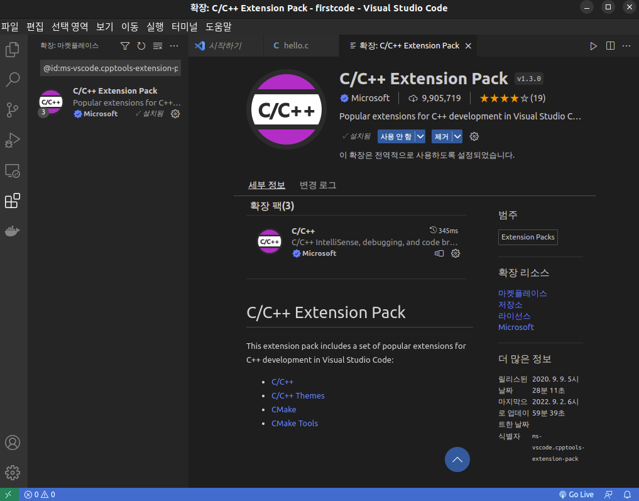The image size is (639, 501).
Task: Open the 보기 menu
Action: click(105, 27)
